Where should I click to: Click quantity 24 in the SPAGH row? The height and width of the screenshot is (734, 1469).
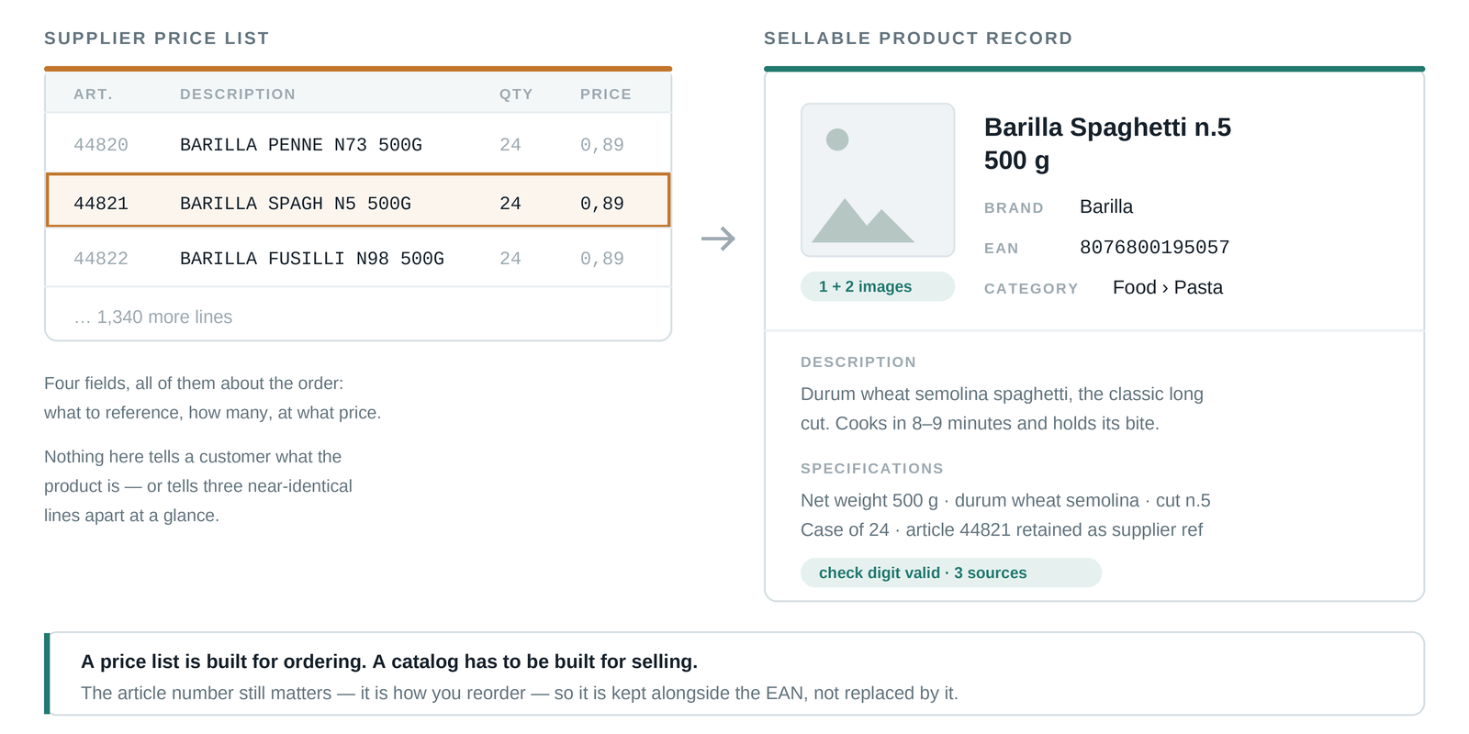510,204
